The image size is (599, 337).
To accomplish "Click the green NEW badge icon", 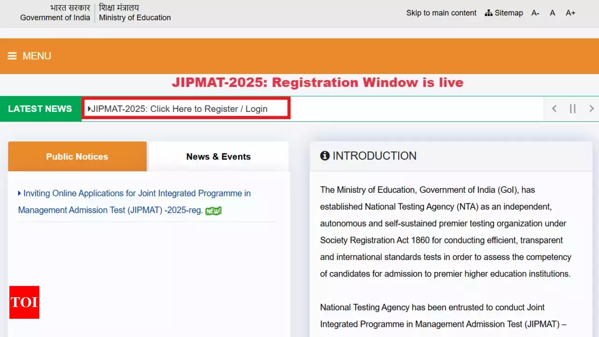I will click(213, 211).
